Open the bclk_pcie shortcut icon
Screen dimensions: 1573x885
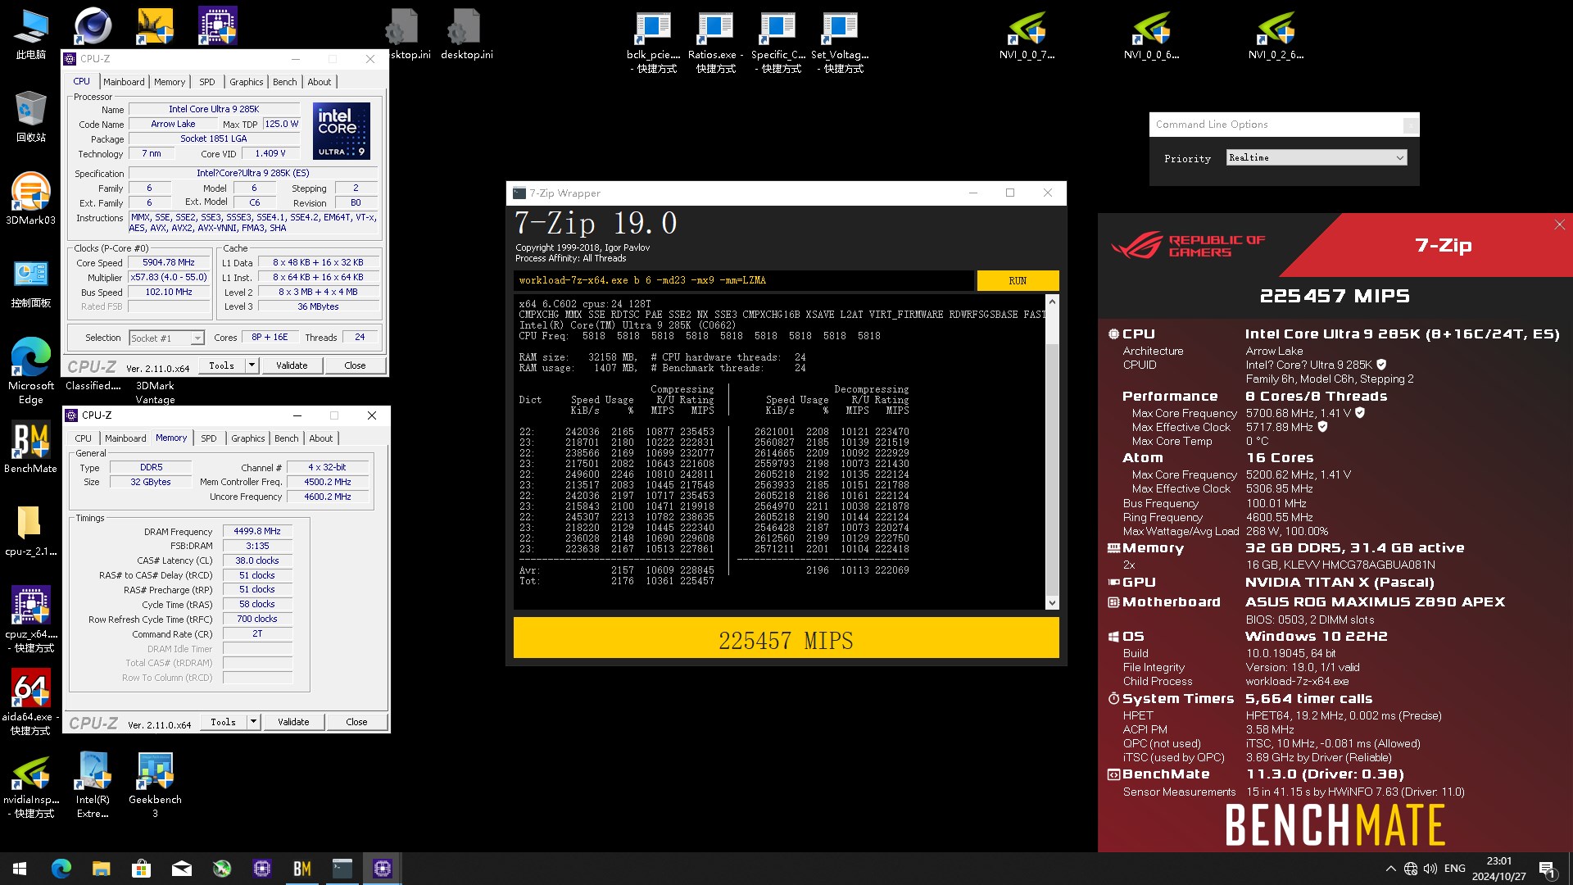coord(653,43)
